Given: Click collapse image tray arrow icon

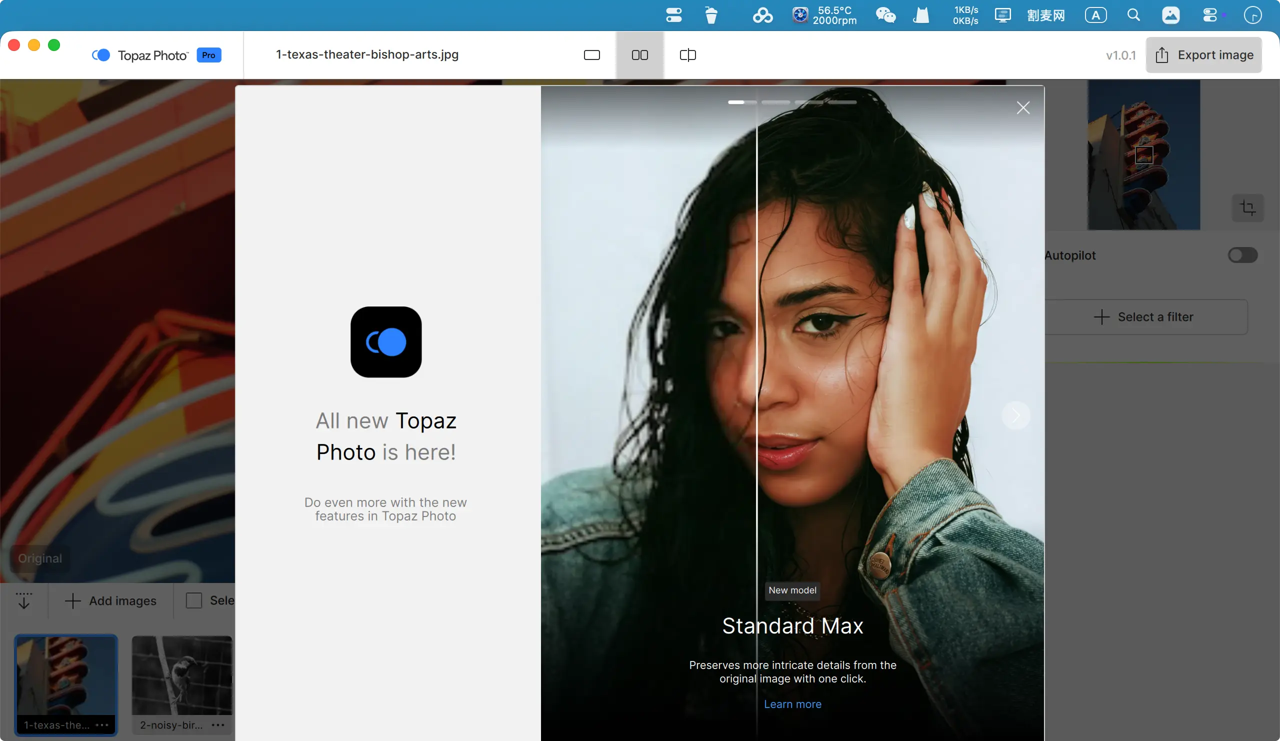Looking at the screenshot, I should tap(24, 600).
